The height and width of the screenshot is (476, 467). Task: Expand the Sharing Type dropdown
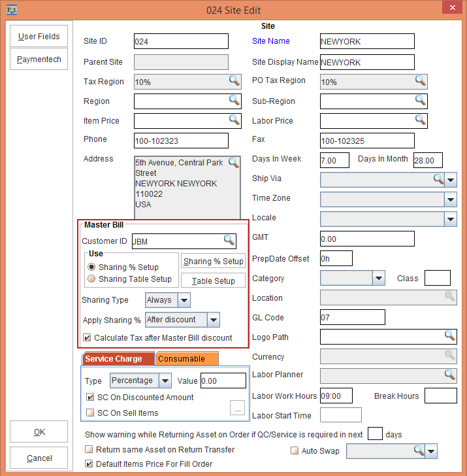pyautogui.click(x=184, y=301)
